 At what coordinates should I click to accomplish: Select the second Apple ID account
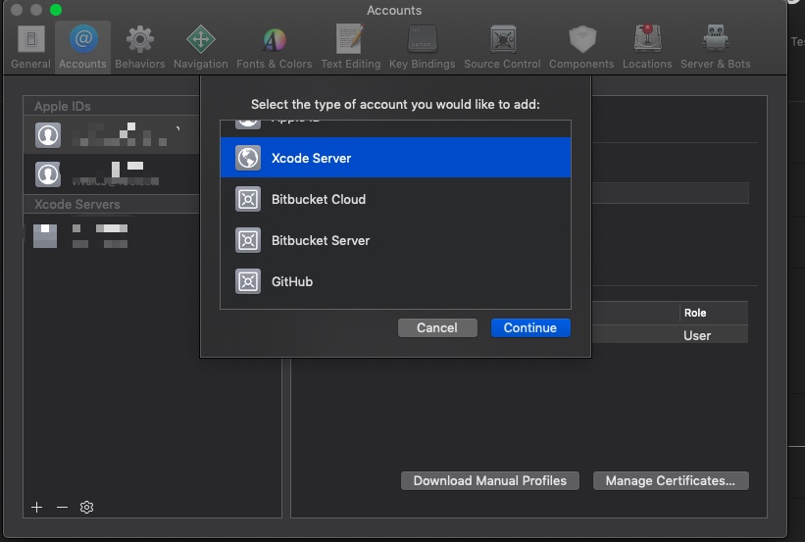(x=112, y=174)
